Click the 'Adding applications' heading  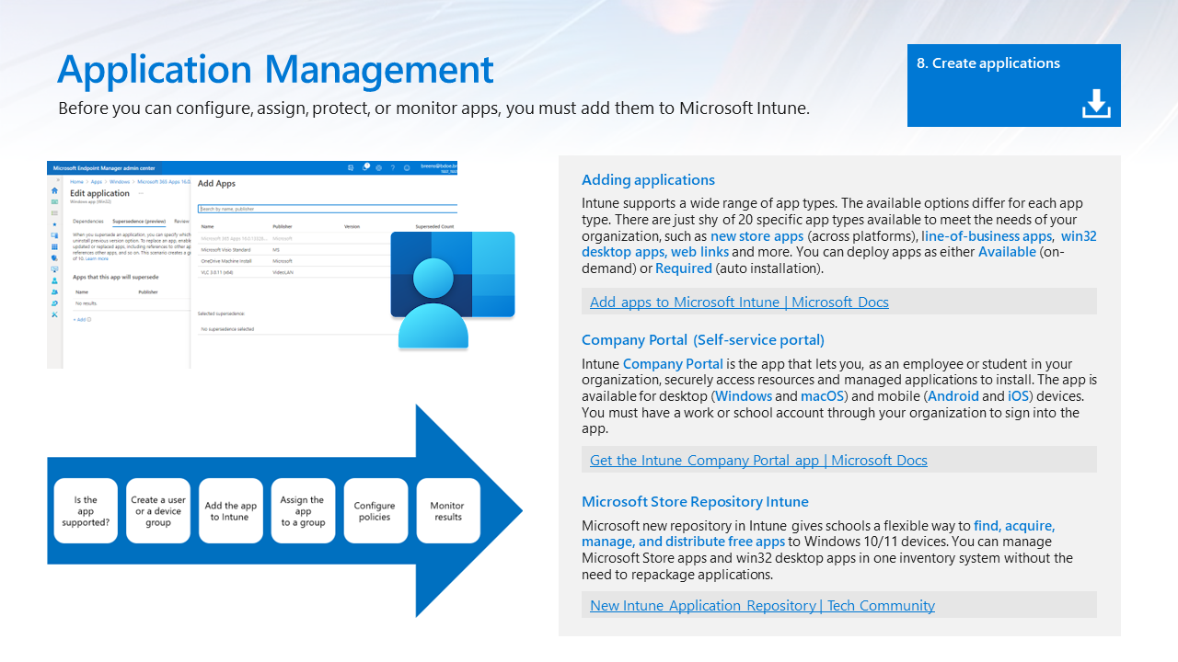(648, 180)
